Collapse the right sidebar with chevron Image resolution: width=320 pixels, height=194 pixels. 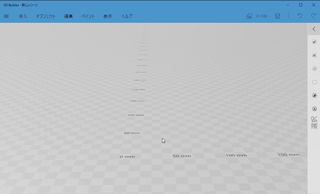point(314,29)
